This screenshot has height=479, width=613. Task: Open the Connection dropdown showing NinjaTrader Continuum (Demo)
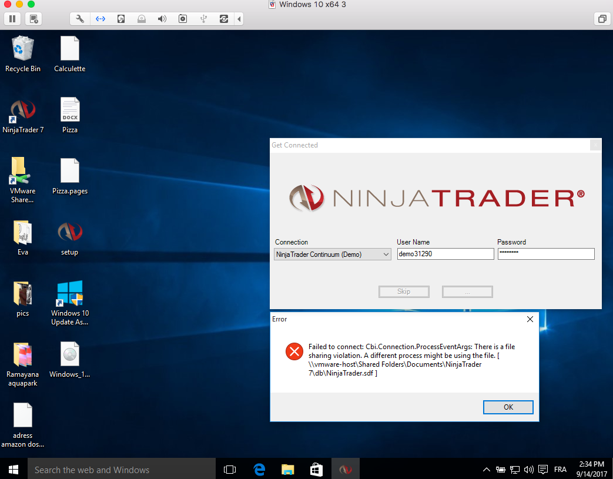click(332, 254)
